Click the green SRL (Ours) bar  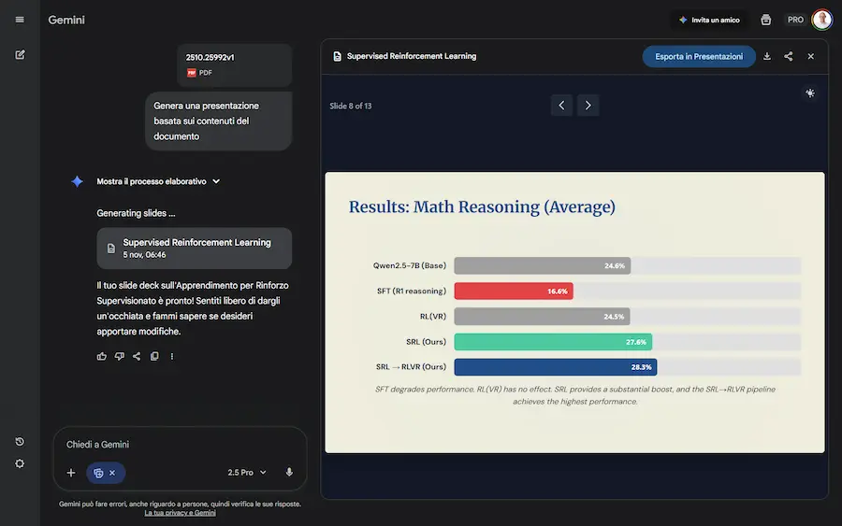[x=552, y=342]
